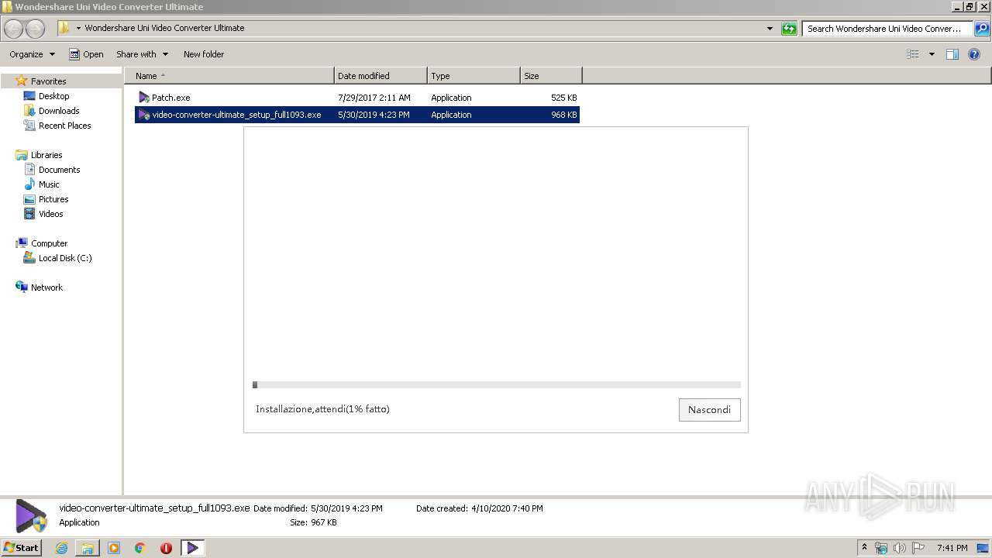Click the Start button
Screen dimensions: 992x558
coord(22,547)
